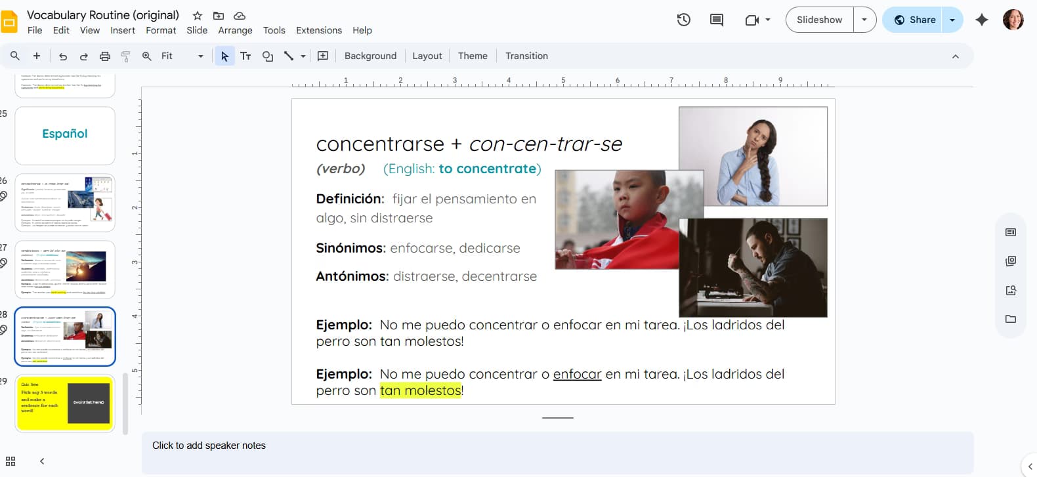This screenshot has height=477, width=1037.
Task: Star the Vocabulary Routine presentation
Action: click(x=198, y=15)
